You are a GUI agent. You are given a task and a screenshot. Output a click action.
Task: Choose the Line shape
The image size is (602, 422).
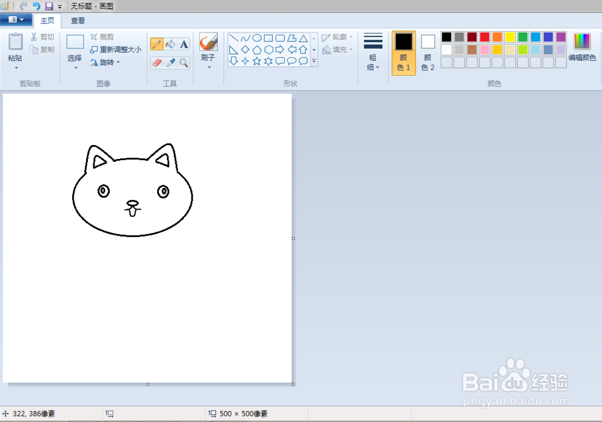click(234, 38)
